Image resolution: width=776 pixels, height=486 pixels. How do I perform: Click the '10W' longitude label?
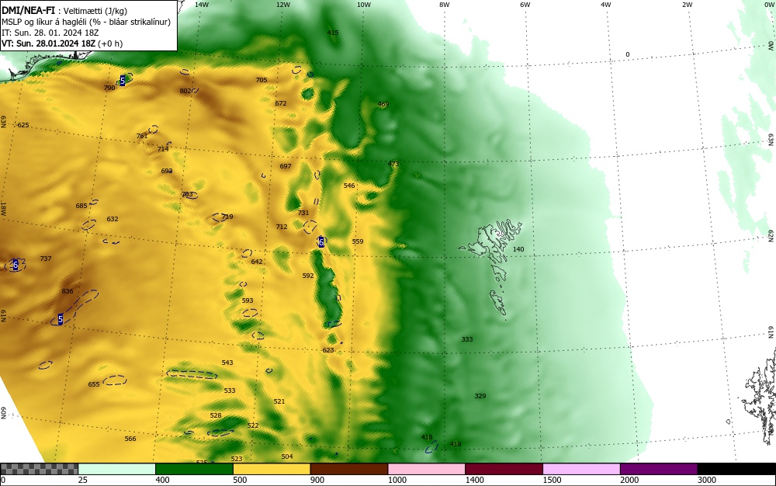coord(364,5)
